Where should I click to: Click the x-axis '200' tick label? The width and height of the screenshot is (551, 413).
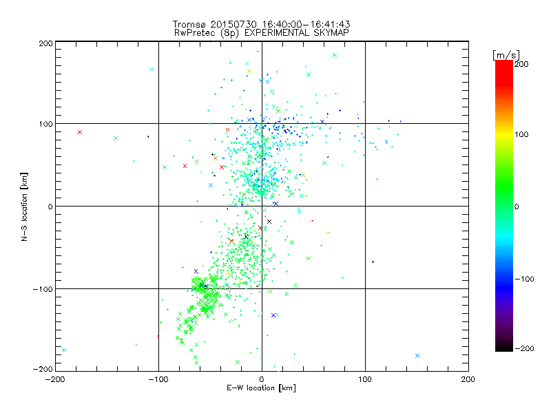(468, 379)
